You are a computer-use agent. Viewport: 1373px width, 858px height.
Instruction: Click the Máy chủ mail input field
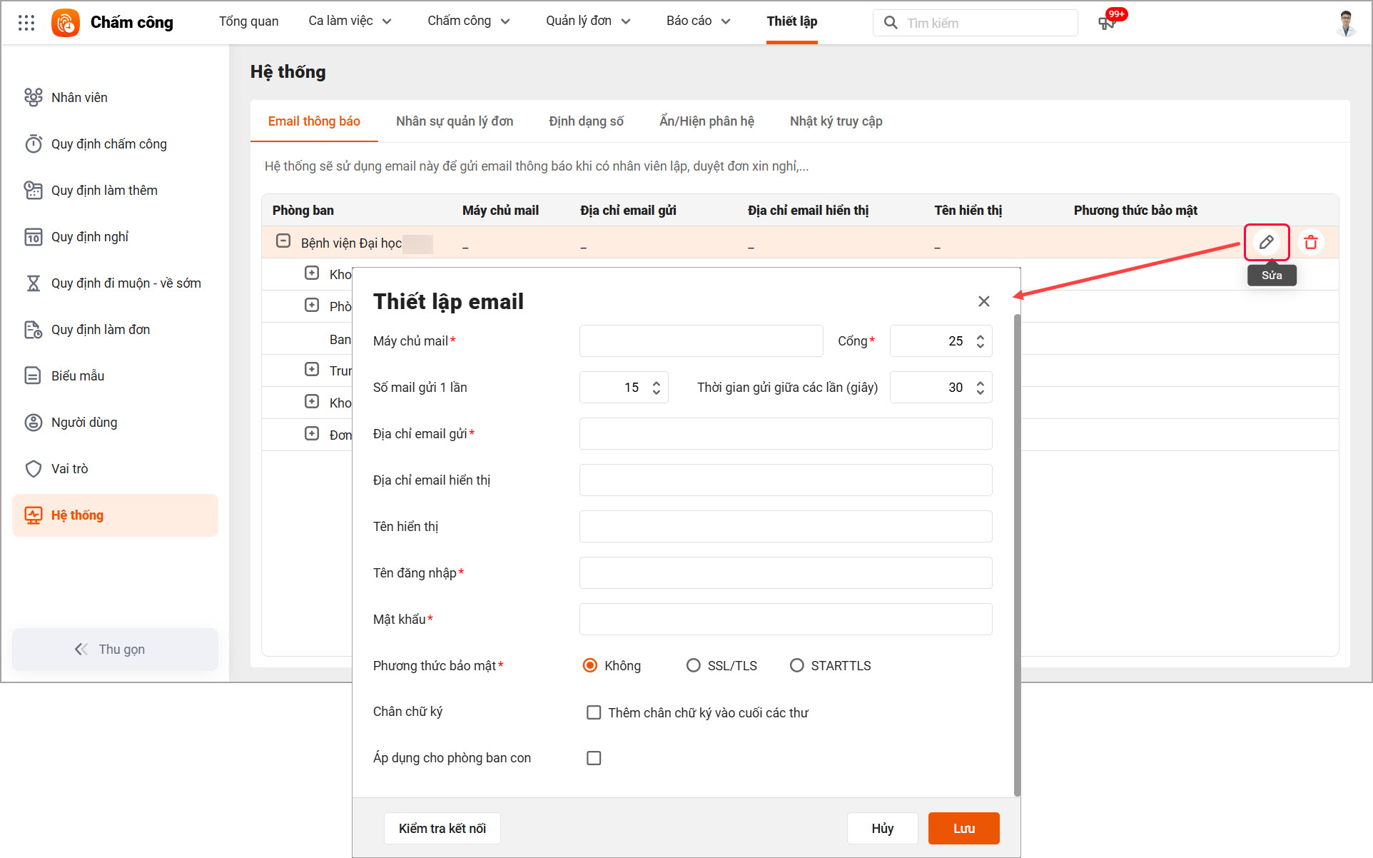coord(701,341)
